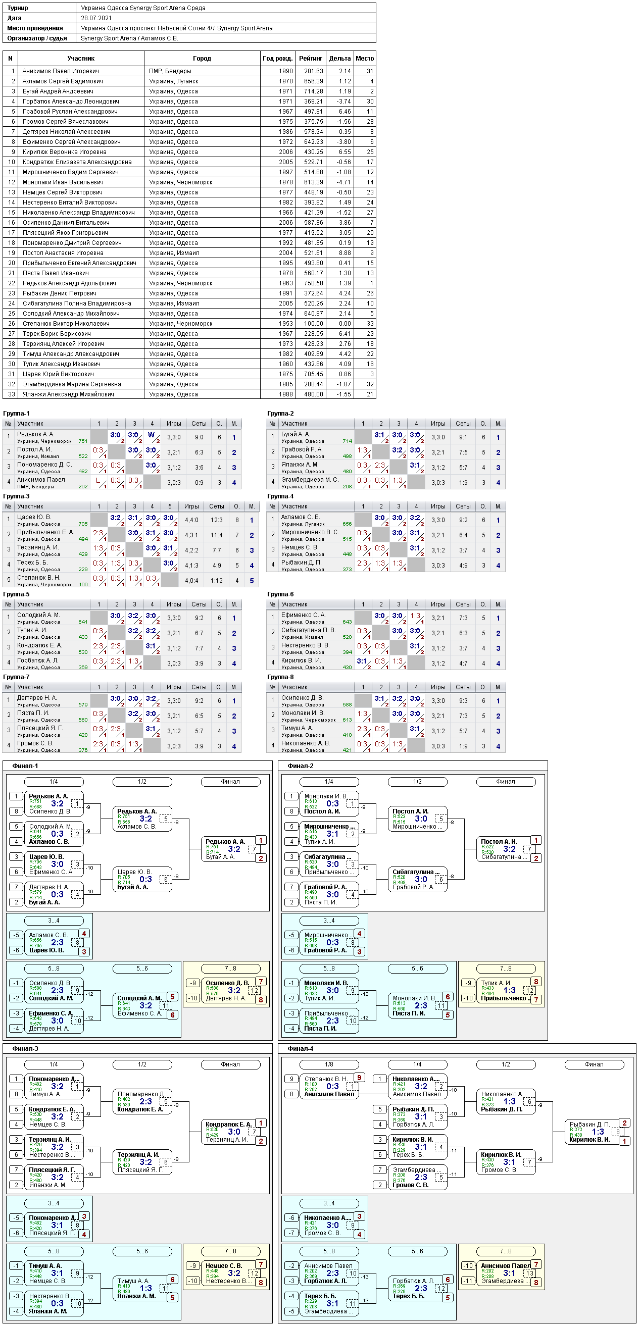Click 'Редьков А. А.' winner box in Финал-1 final
639x1326 pixels.
click(231, 849)
